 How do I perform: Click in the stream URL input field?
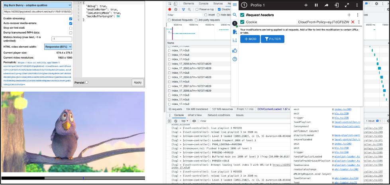click(x=37, y=12)
